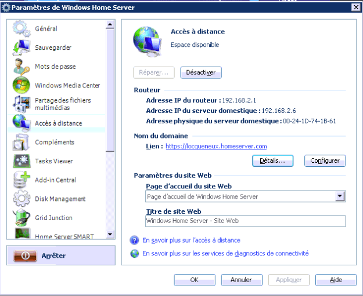The image size is (363, 296).
Task: Select Add-in Central entry
Action: click(x=56, y=180)
